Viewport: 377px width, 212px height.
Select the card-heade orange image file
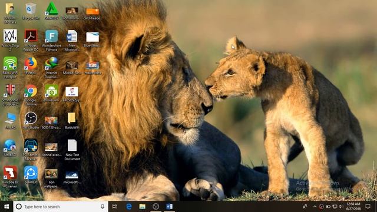point(92,14)
